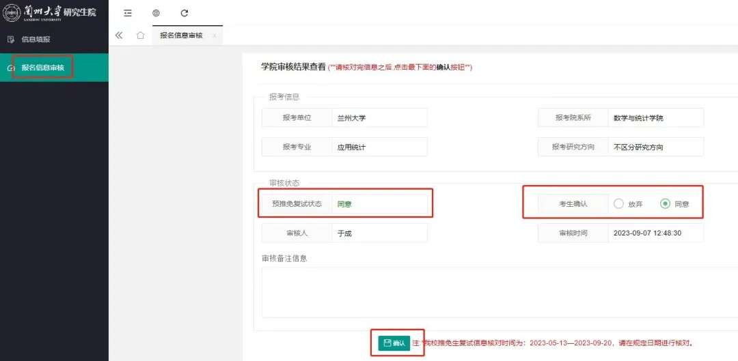Viewport: 738px width, 361px height.
Task: Select the 放弃 radio button
Action: coord(618,203)
